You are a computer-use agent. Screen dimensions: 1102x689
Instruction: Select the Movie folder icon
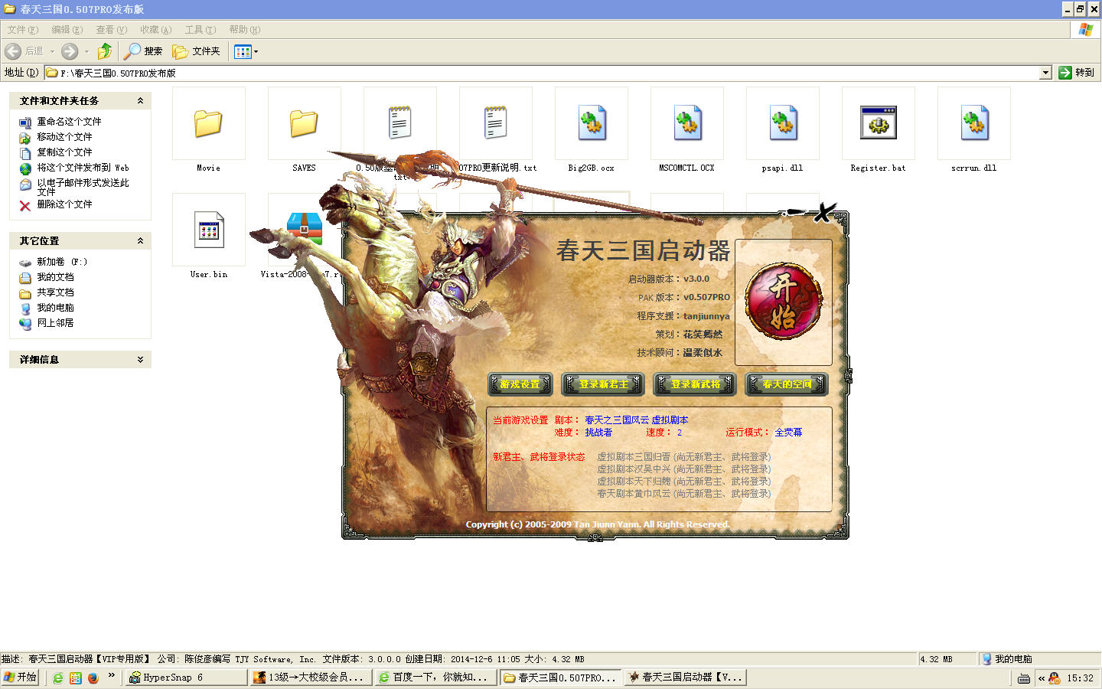click(x=208, y=123)
